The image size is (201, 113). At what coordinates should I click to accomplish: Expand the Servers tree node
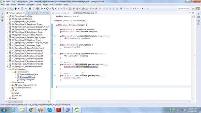click(7, 98)
